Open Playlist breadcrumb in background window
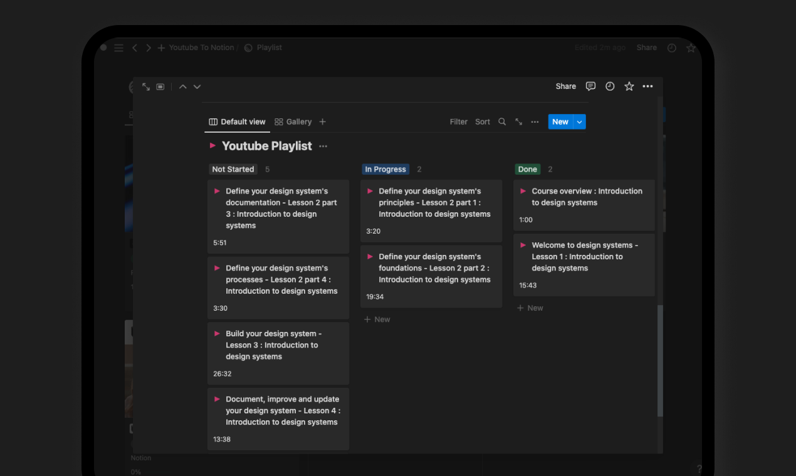796x476 pixels. (263, 48)
